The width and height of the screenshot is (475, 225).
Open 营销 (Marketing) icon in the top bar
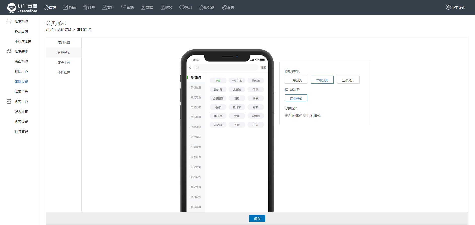[x=124, y=7]
